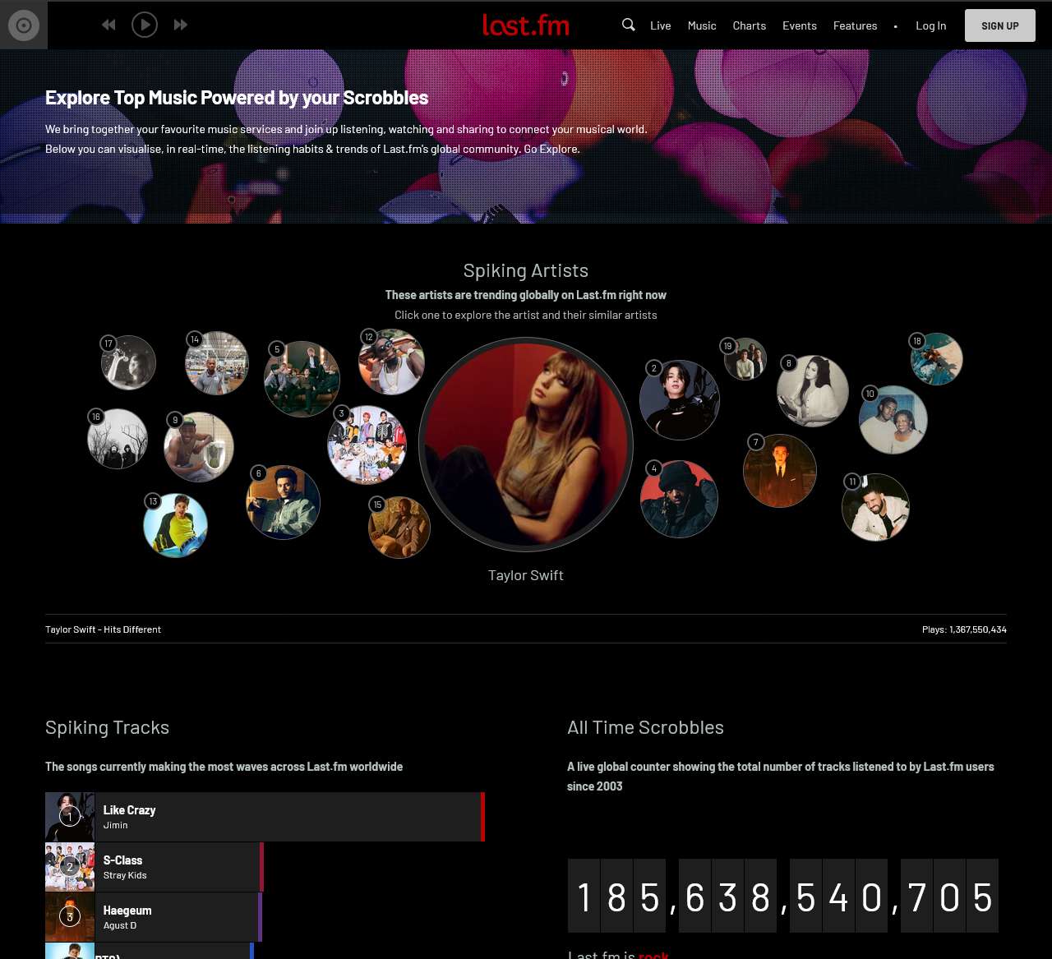This screenshot has width=1052, height=959.
Task: Open the Features menu item
Action: [x=856, y=25]
